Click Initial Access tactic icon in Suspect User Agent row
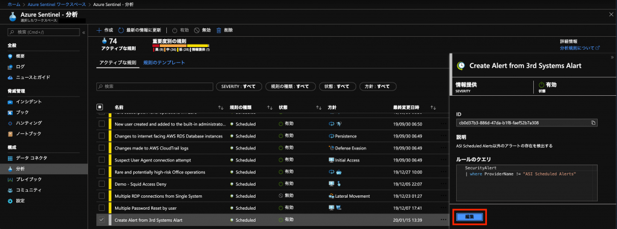 pos(331,160)
